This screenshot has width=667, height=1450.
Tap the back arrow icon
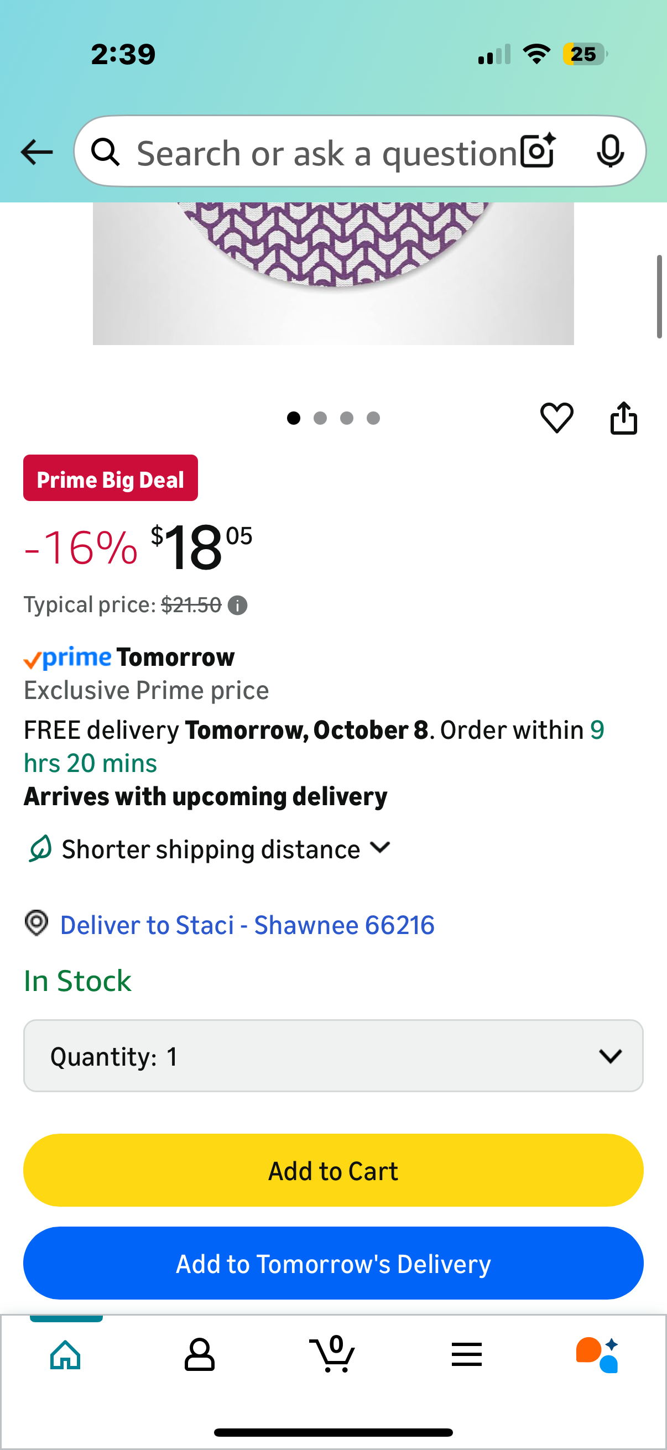point(37,152)
